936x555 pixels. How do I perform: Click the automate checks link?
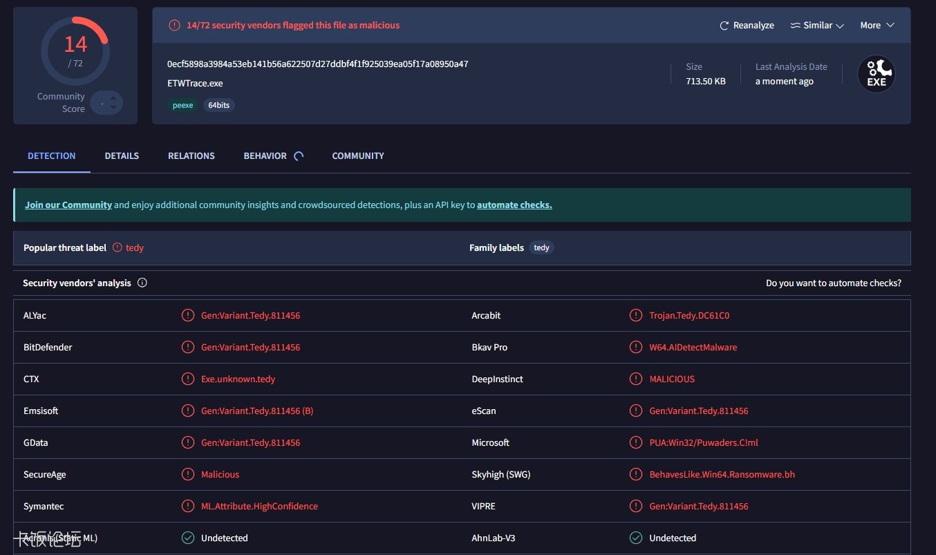click(514, 205)
